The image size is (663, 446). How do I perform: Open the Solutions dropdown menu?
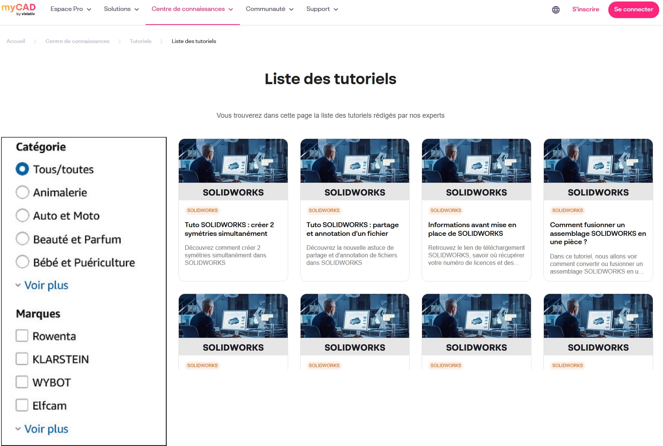click(121, 9)
